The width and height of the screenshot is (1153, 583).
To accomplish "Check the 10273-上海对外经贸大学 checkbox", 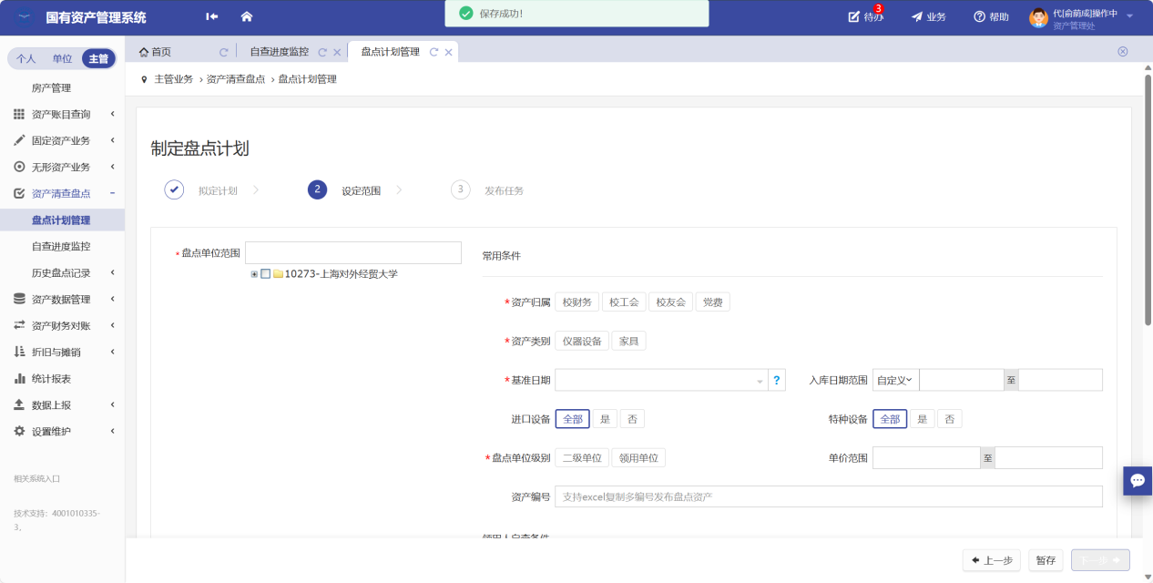I will tap(266, 274).
